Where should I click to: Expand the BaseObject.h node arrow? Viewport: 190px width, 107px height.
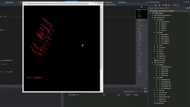click(157, 22)
